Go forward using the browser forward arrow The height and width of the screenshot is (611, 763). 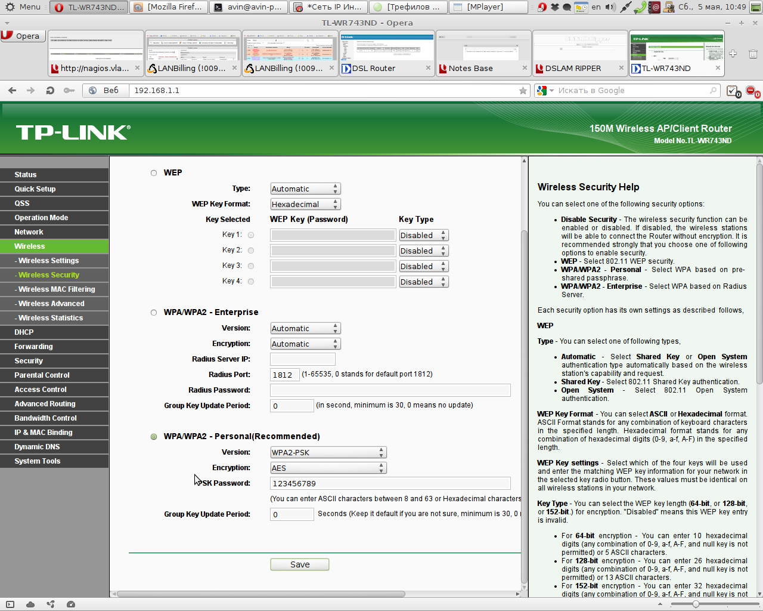click(x=31, y=91)
